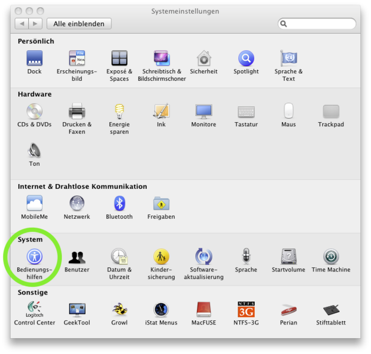The width and height of the screenshot is (371, 354).
Task: Open the iStat Menus pane
Action: click(161, 310)
